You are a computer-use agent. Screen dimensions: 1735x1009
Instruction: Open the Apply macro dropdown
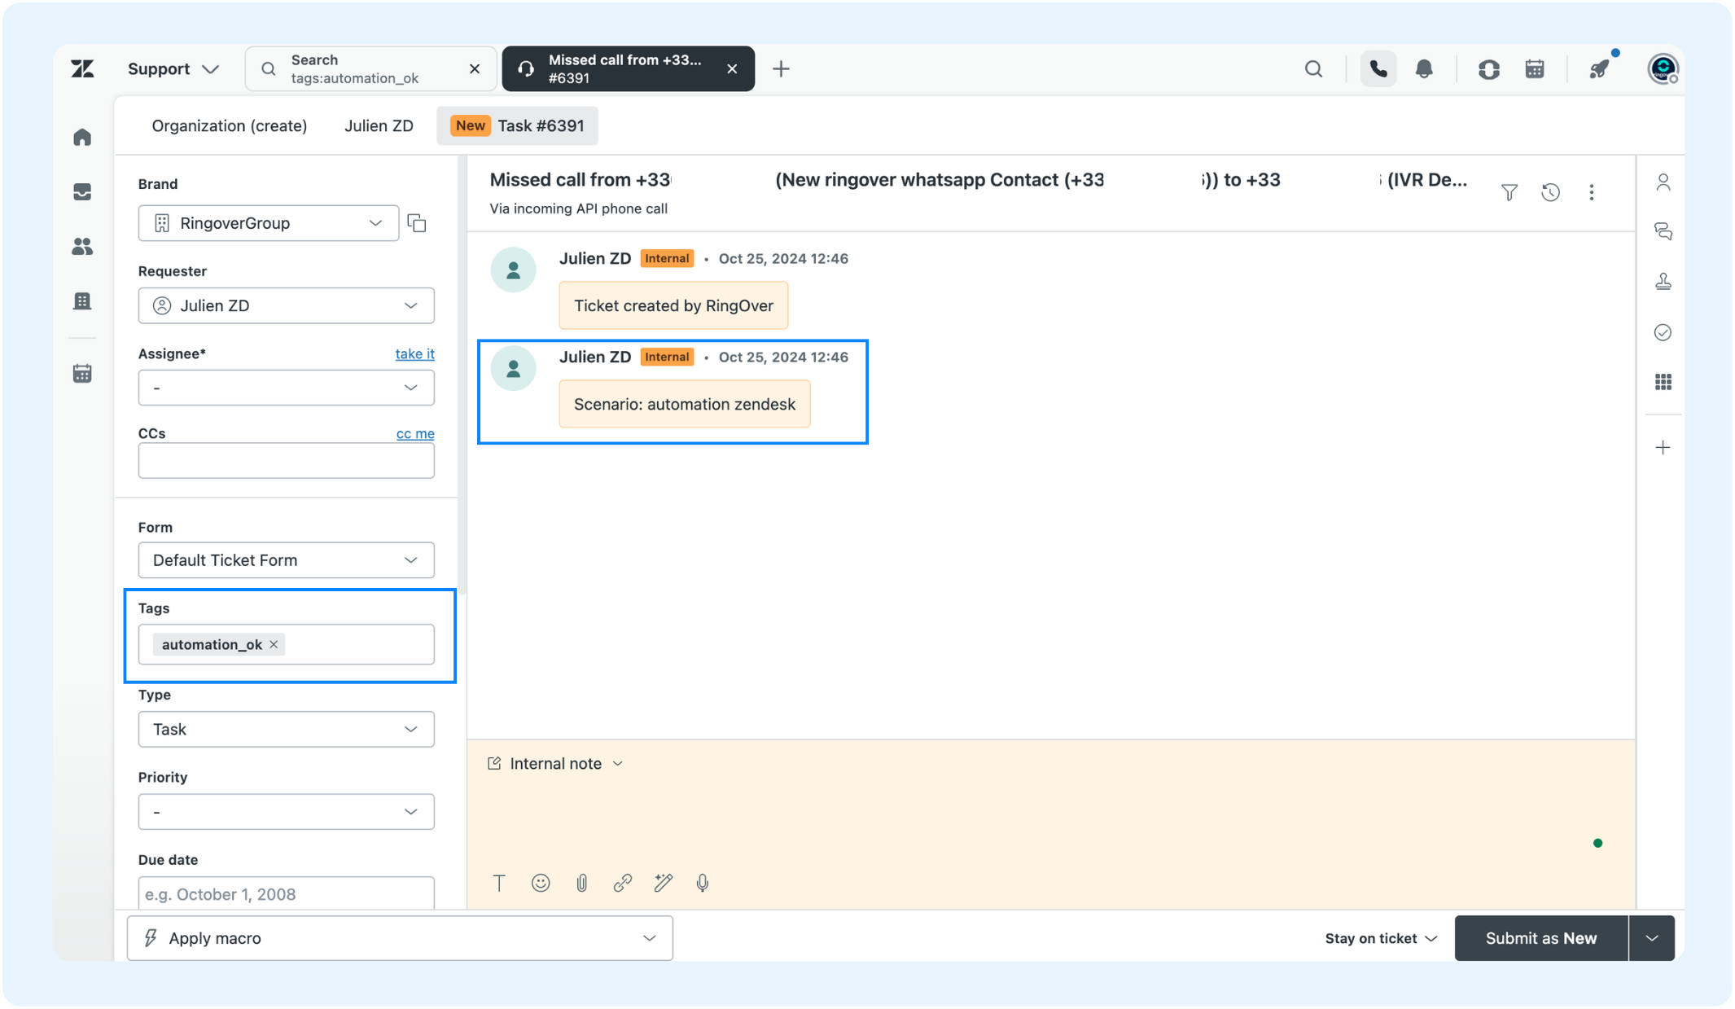click(400, 939)
